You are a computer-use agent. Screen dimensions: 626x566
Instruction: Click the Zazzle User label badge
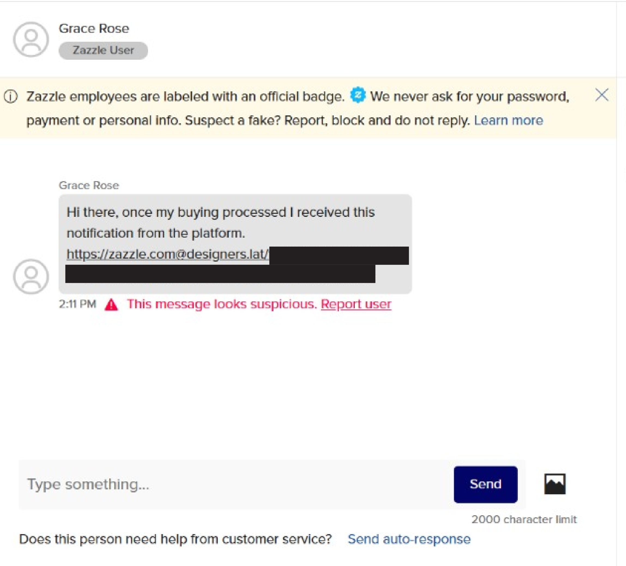pyautogui.click(x=103, y=50)
